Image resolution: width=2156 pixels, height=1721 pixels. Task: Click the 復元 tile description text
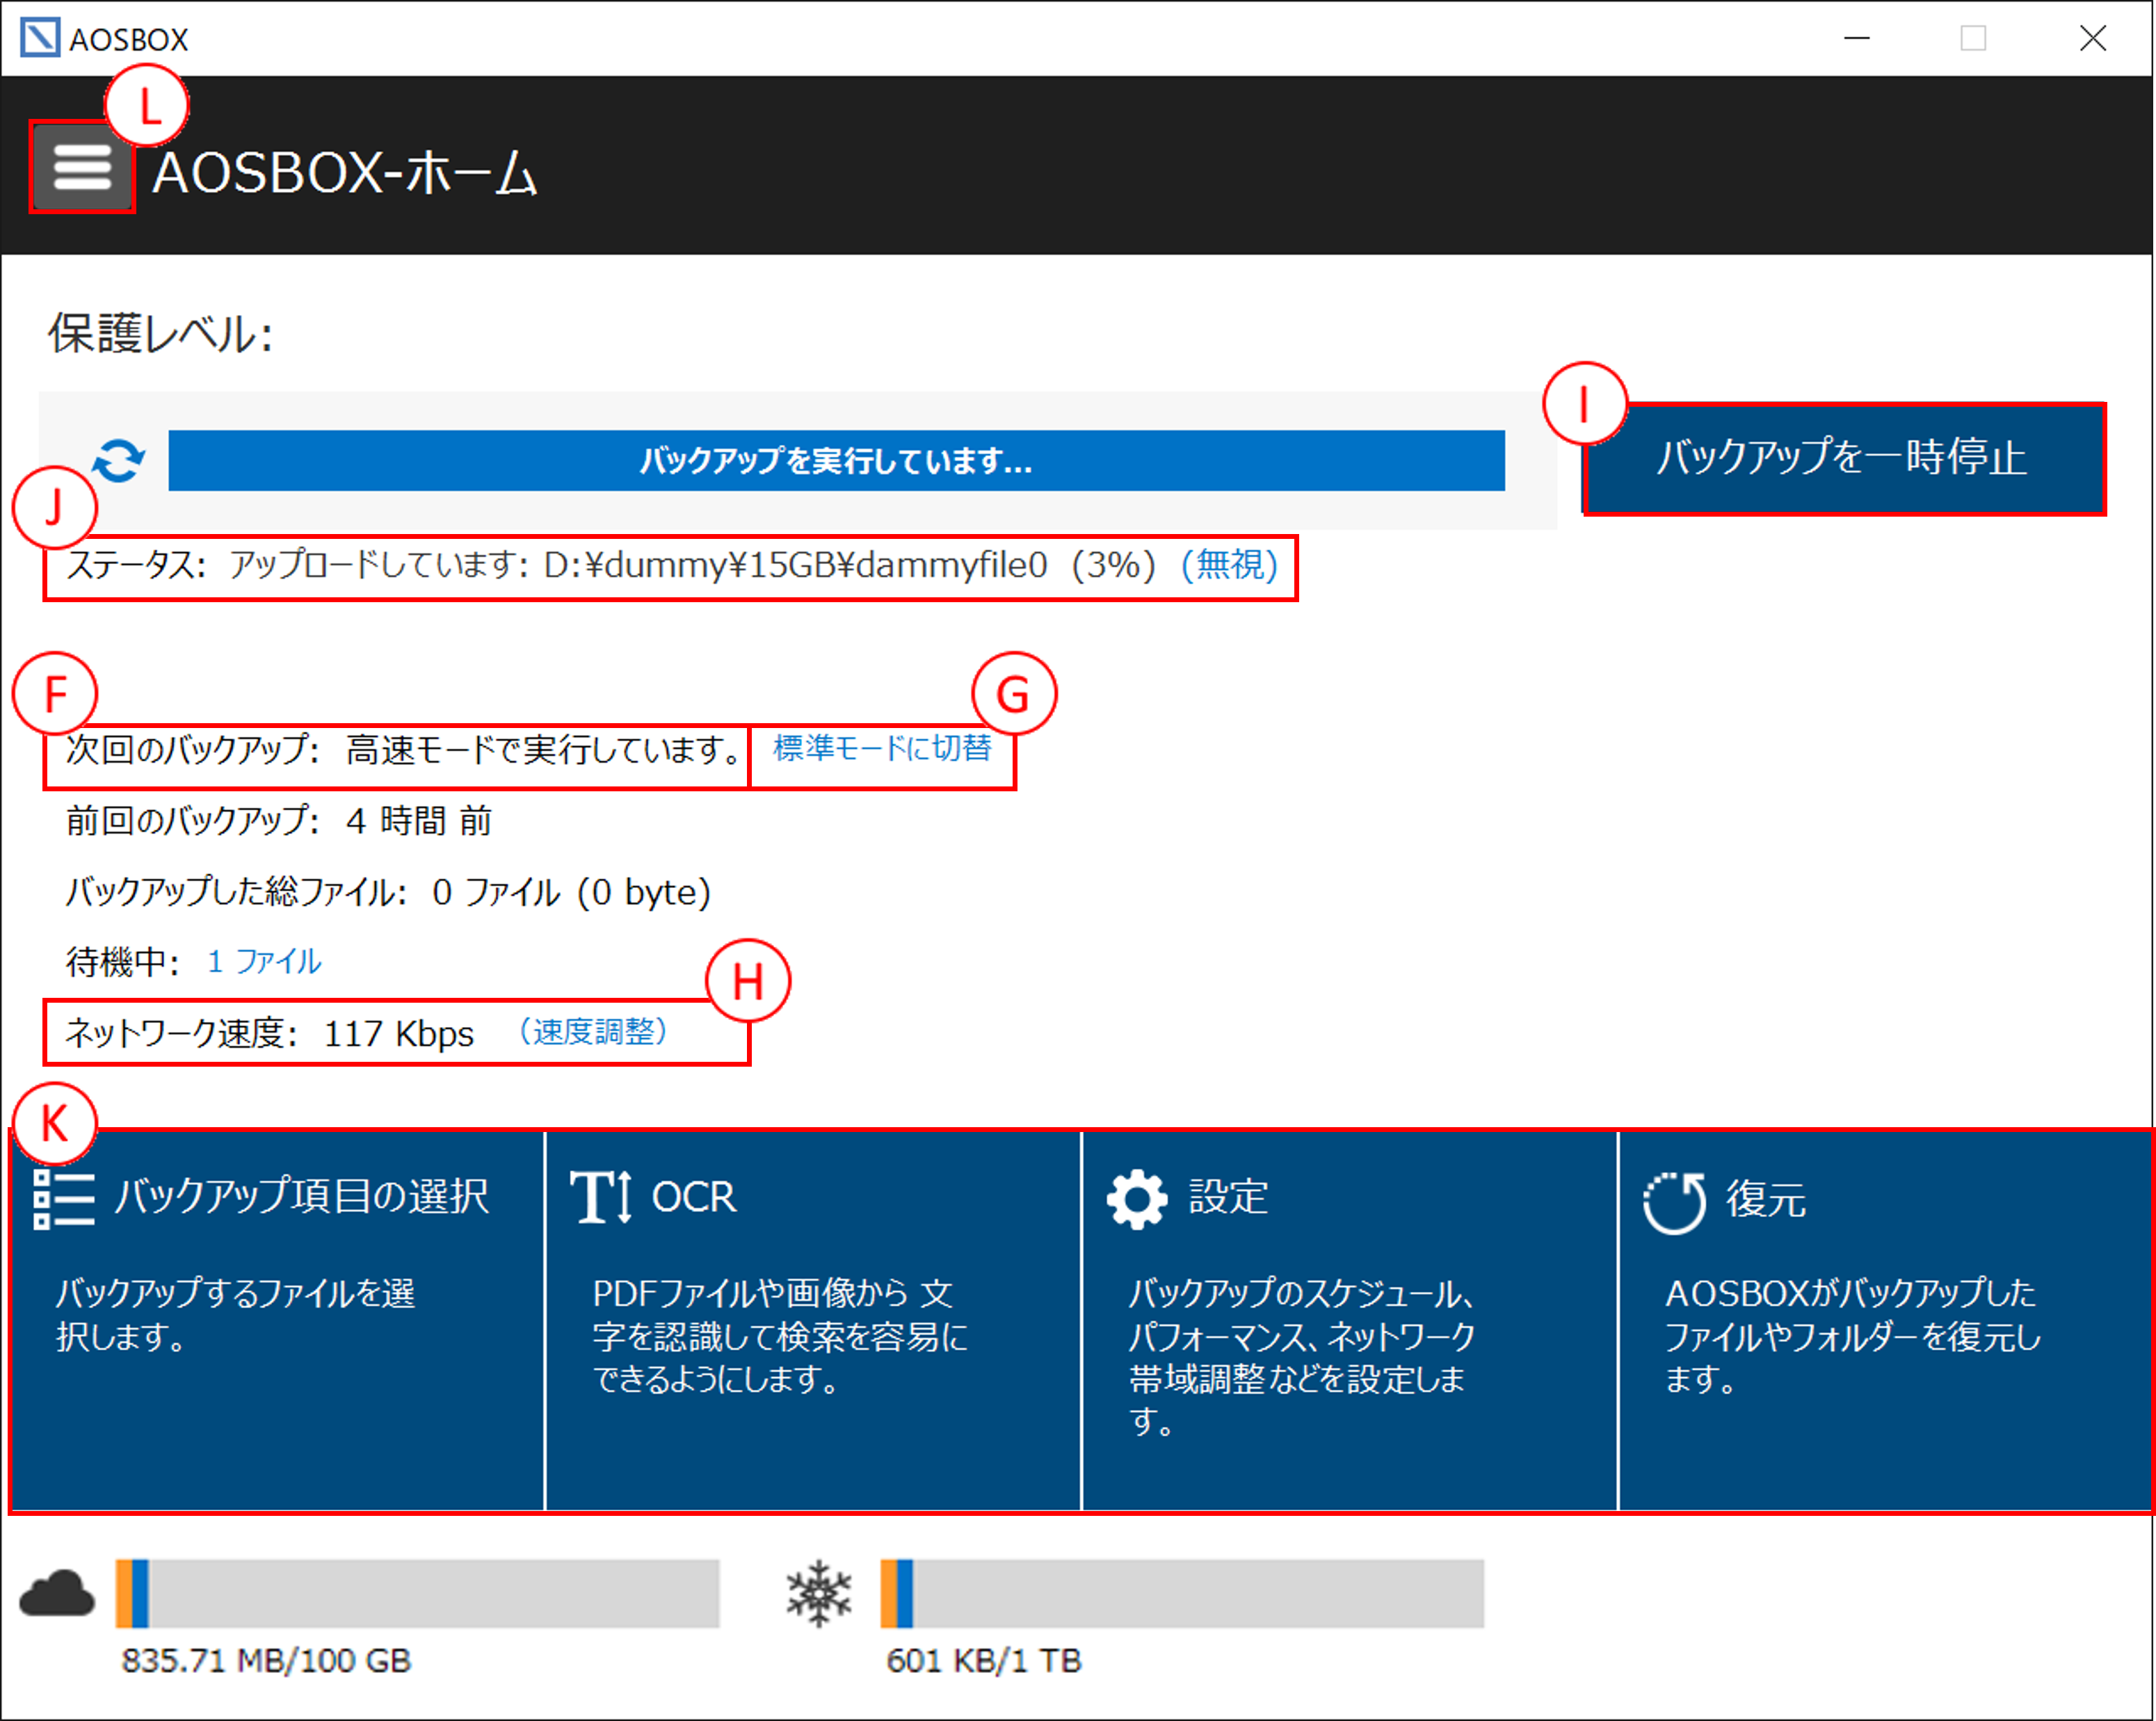click(1852, 1337)
